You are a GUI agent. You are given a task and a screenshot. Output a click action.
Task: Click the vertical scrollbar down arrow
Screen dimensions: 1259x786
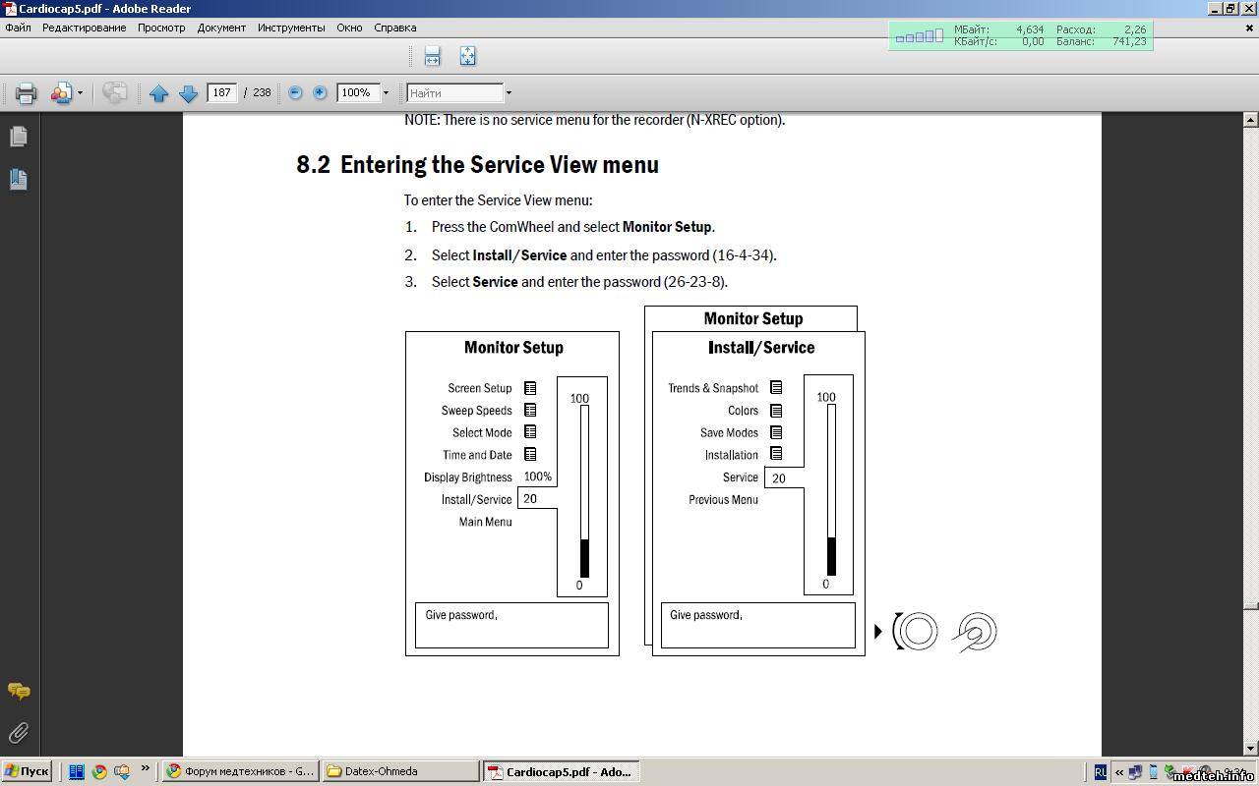coord(1250,749)
